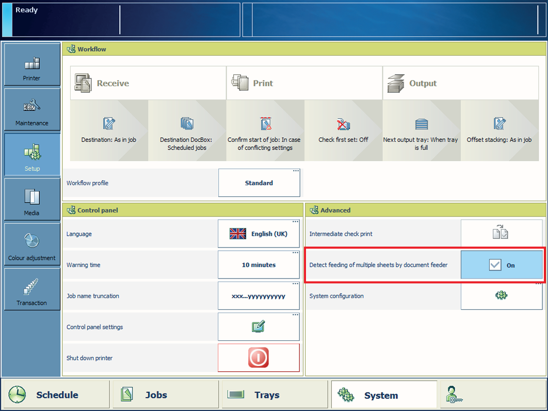Open the Language English (UK) dropdown

259,234
